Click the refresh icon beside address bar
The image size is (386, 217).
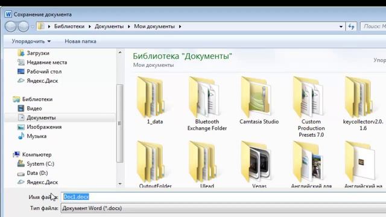tap(351, 27)
